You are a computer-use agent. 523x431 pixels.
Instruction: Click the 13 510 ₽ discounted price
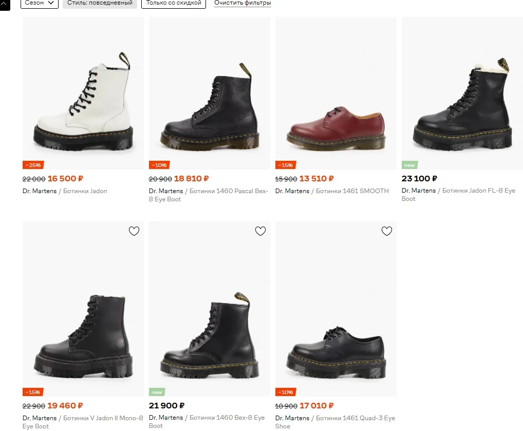[316, 179]
